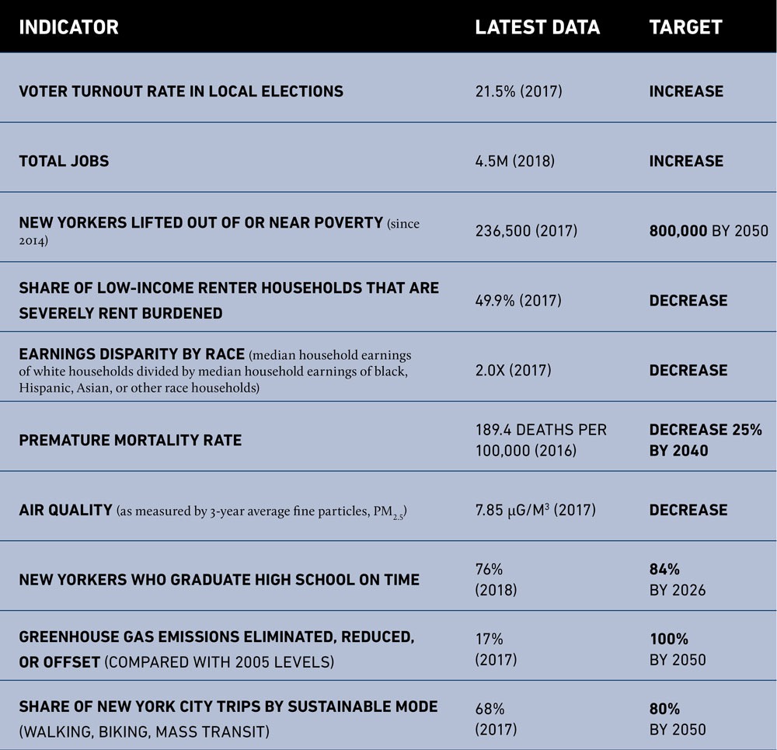
Task: Click the 7.85 µg/m³ (2017) air quality value
Action: coord(535,511)
